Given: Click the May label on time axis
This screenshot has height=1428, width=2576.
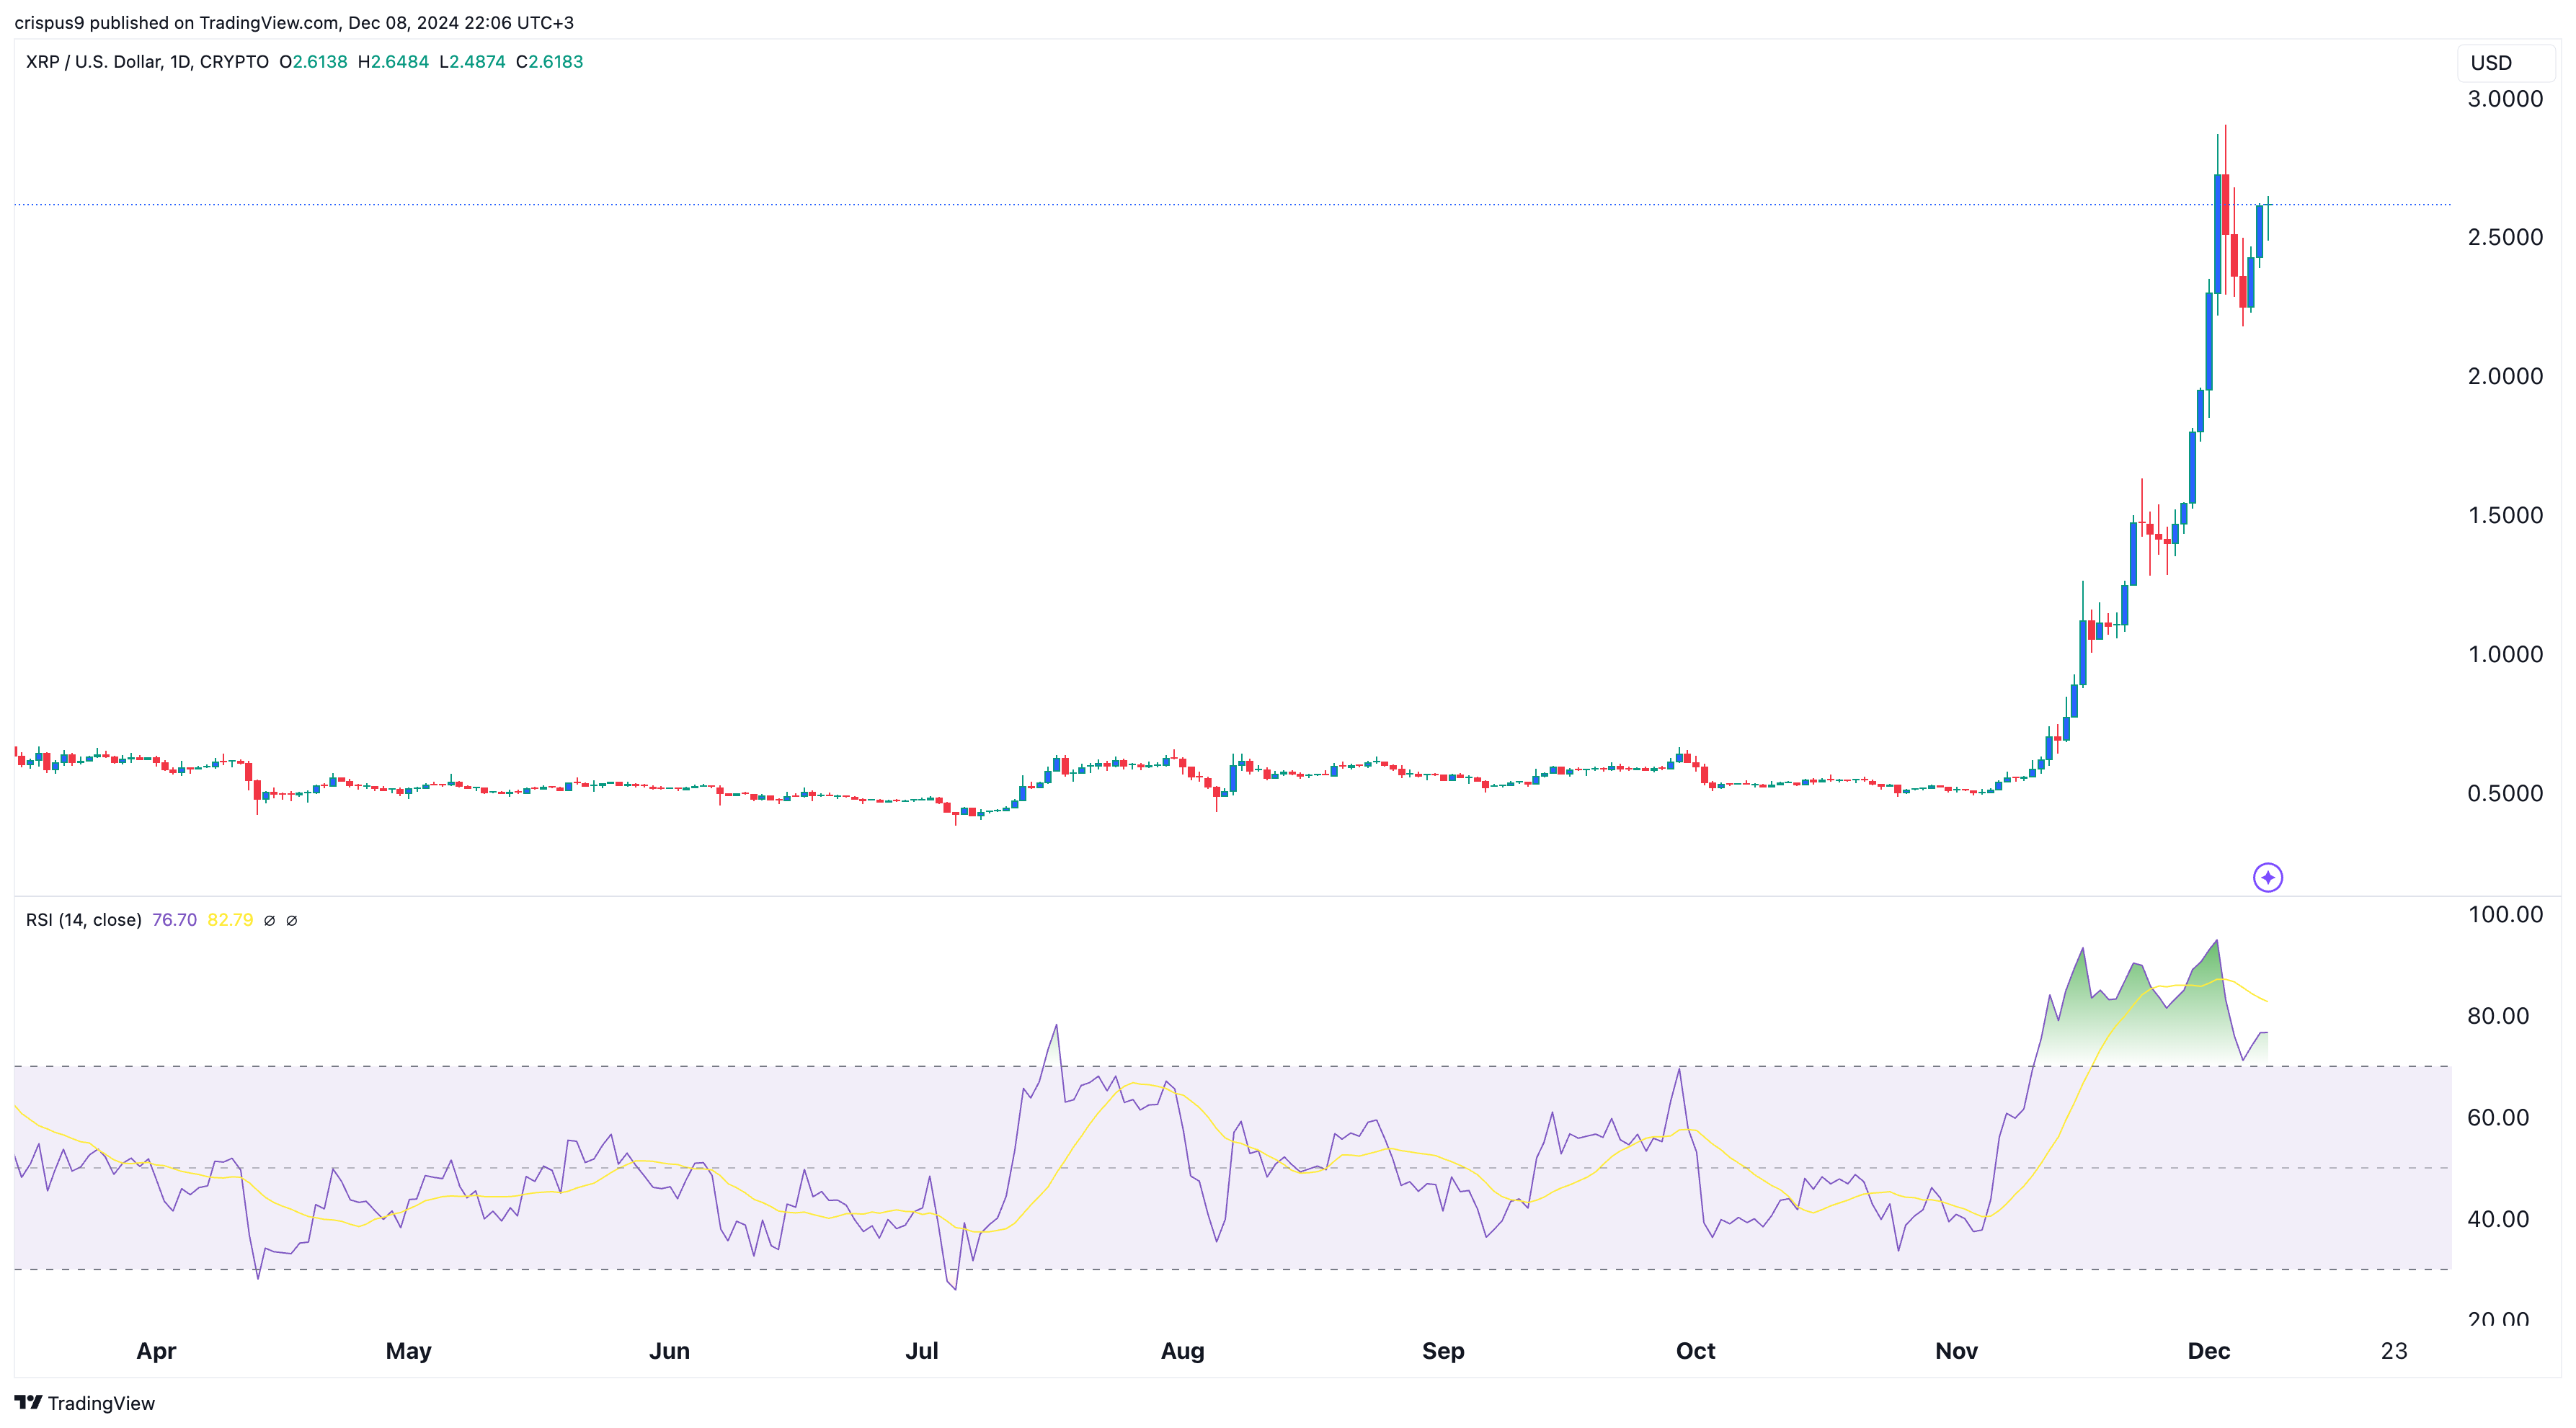Looking at the screenshot, I should tap(408, 1352).
